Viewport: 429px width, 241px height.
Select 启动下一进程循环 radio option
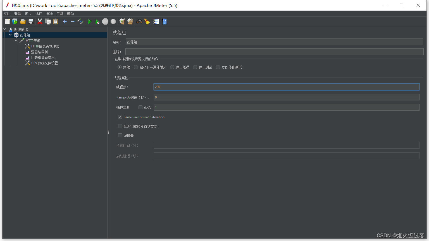coord(136,67)
